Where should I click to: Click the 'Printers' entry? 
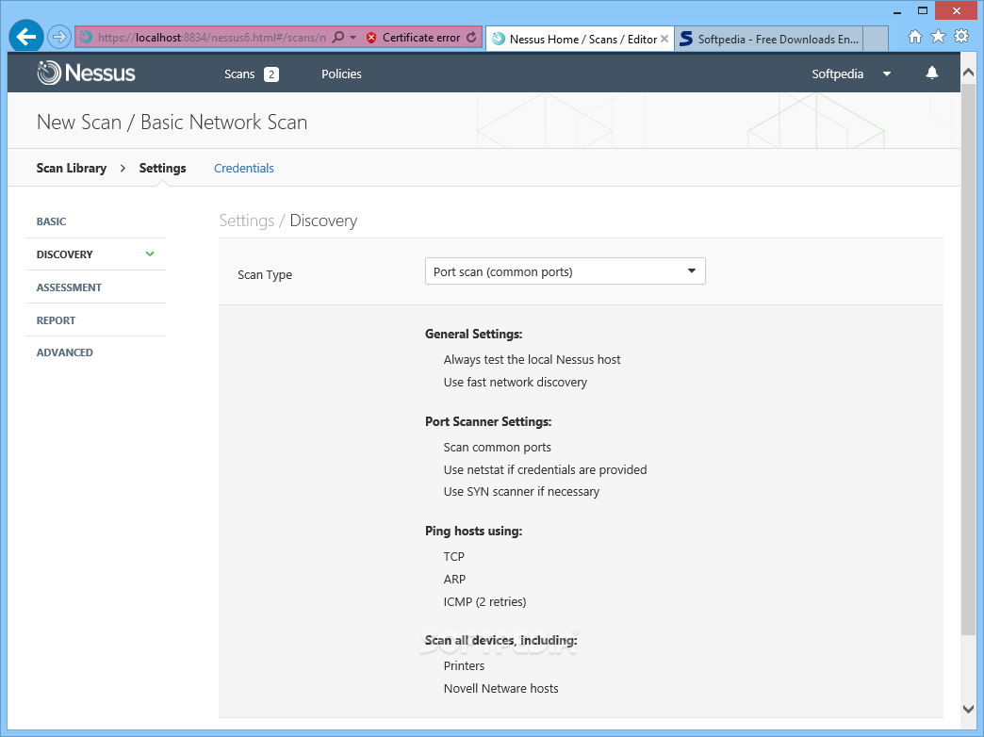(x=464, y=666)
